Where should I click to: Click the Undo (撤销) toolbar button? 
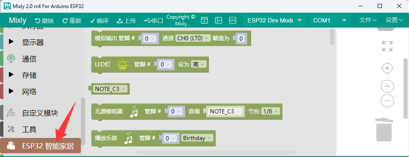coord(44,21)
